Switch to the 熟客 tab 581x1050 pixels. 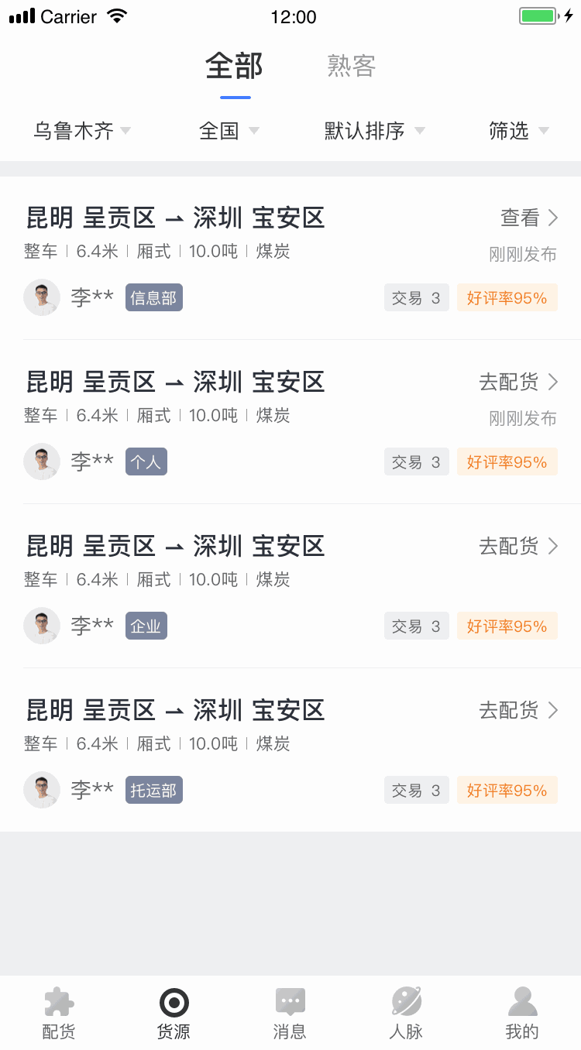(x=352, y=67)
